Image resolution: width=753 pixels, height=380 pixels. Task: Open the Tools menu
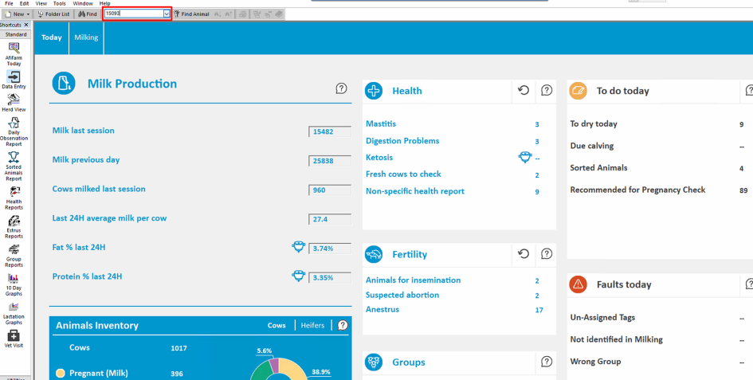point(60,3)
